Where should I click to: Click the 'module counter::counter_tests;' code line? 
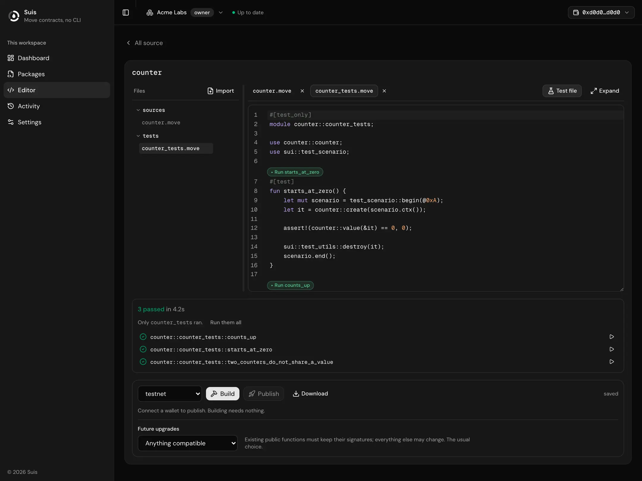point(321,124)
